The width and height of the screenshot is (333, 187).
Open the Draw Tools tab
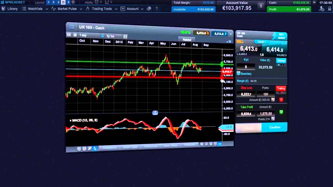(x=170, y=145)
